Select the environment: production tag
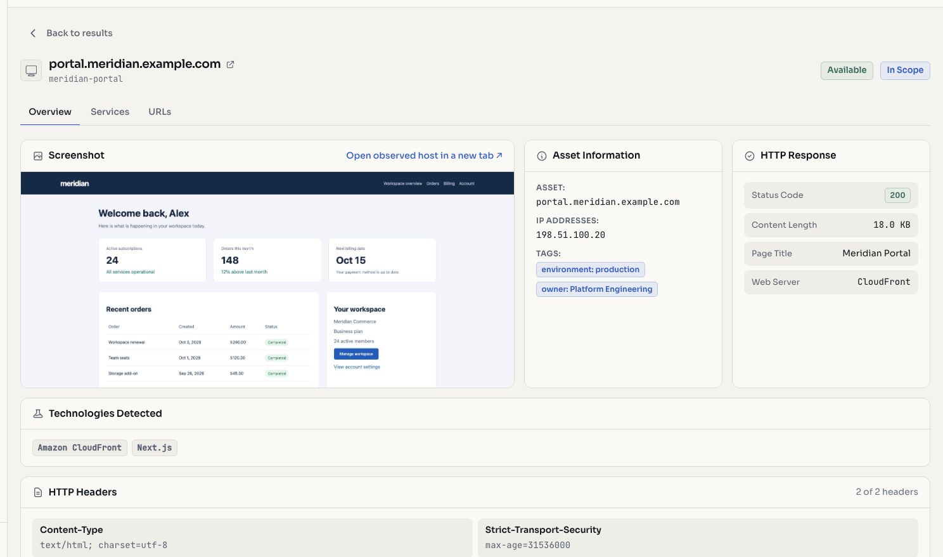 (591, 270)
